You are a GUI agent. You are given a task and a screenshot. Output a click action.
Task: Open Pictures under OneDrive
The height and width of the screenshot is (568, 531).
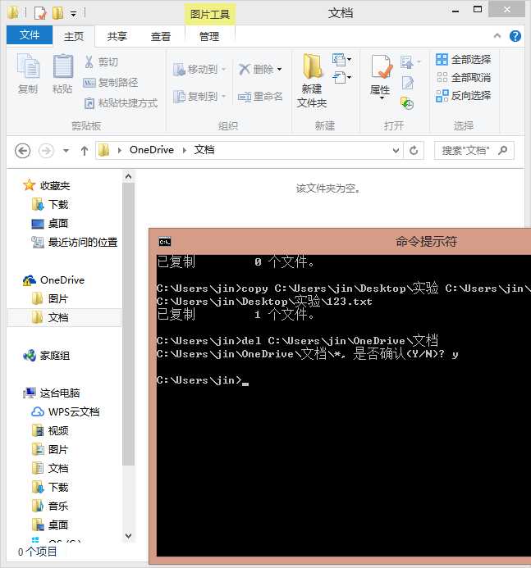(x=50, y=299)
